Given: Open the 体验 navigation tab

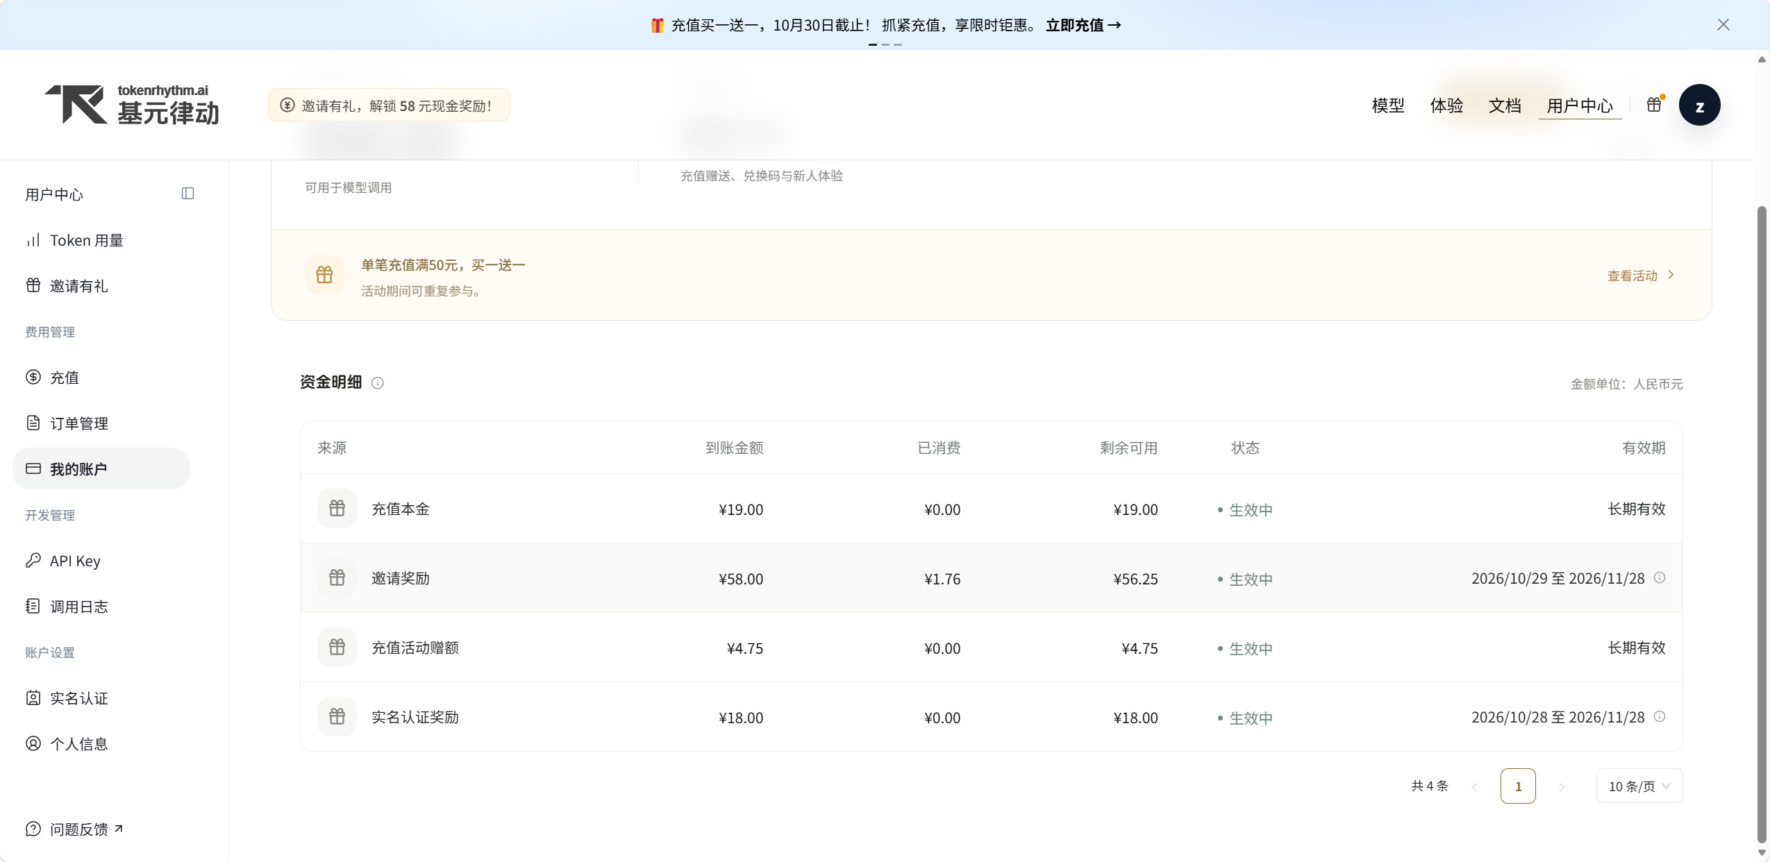Looking at the screenshot, I should (1446, 105).
